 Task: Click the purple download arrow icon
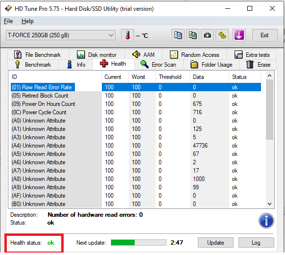click(x=239, y=35)
